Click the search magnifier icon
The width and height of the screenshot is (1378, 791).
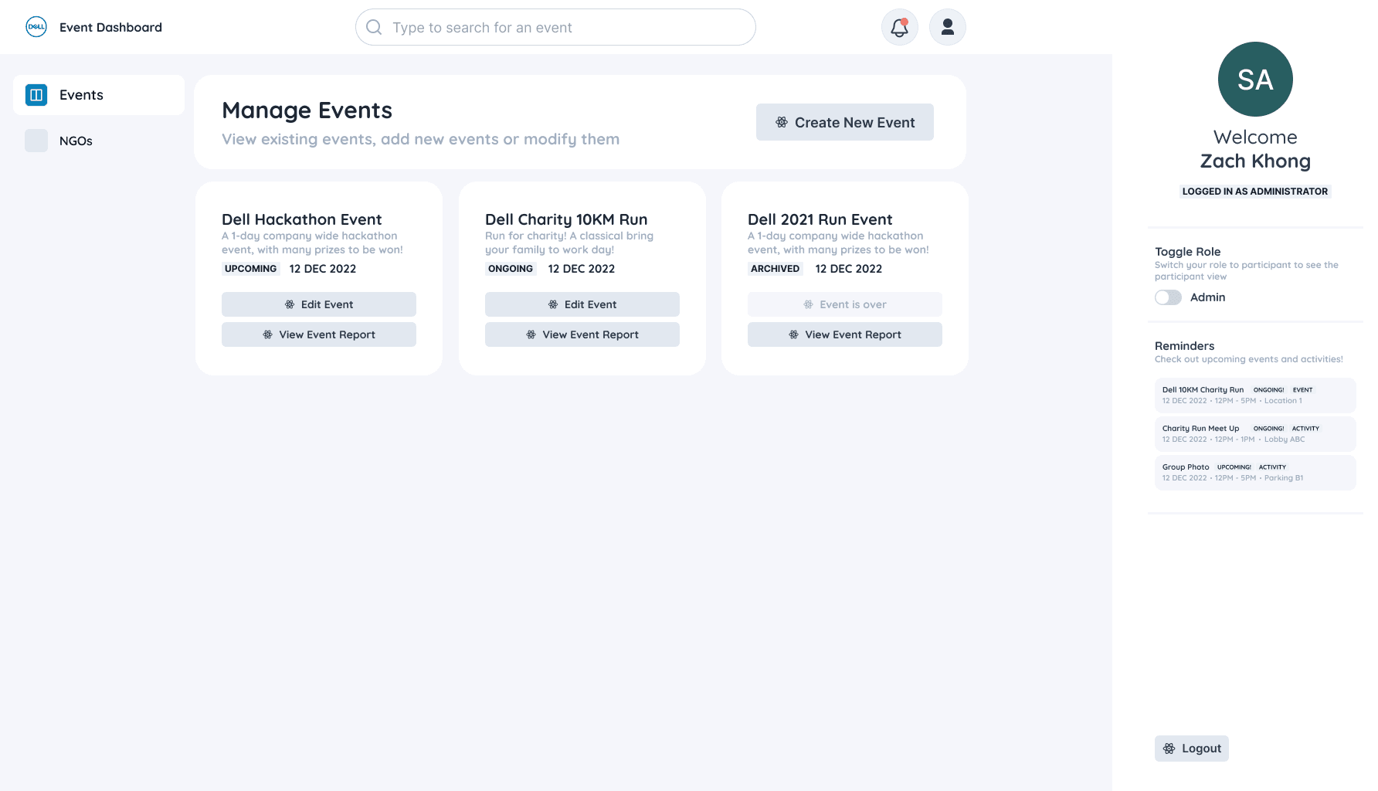pyautogui.click(x=374, y=27)
